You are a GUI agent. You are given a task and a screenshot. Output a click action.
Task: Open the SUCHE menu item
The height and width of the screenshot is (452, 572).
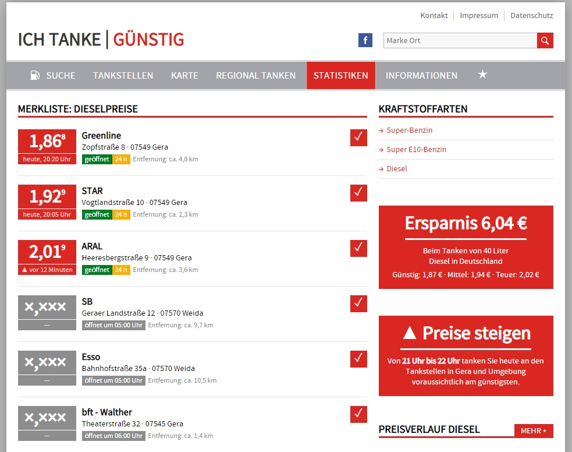[61, 76]
